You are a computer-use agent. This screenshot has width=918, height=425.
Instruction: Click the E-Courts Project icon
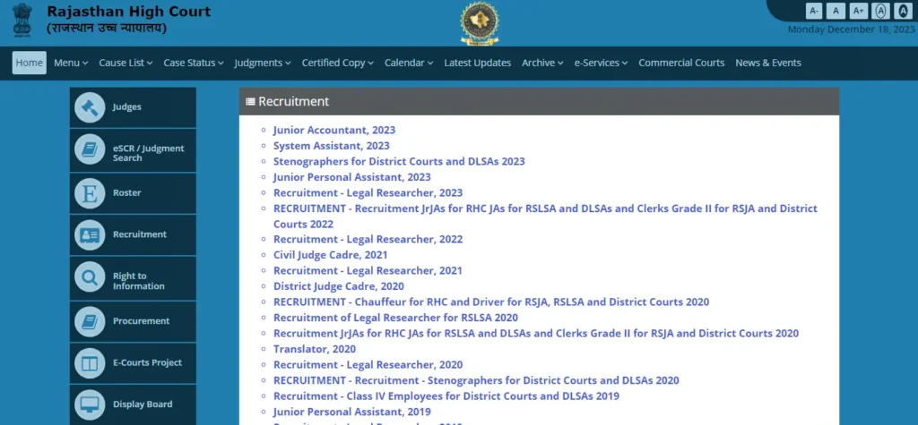[x=90, y=363]
